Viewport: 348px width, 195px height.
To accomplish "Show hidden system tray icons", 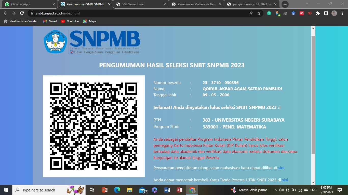I will 275,190.
